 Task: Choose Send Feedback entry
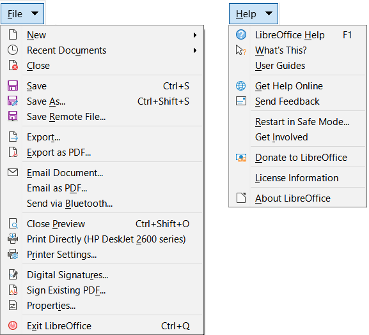click(297, 101)
